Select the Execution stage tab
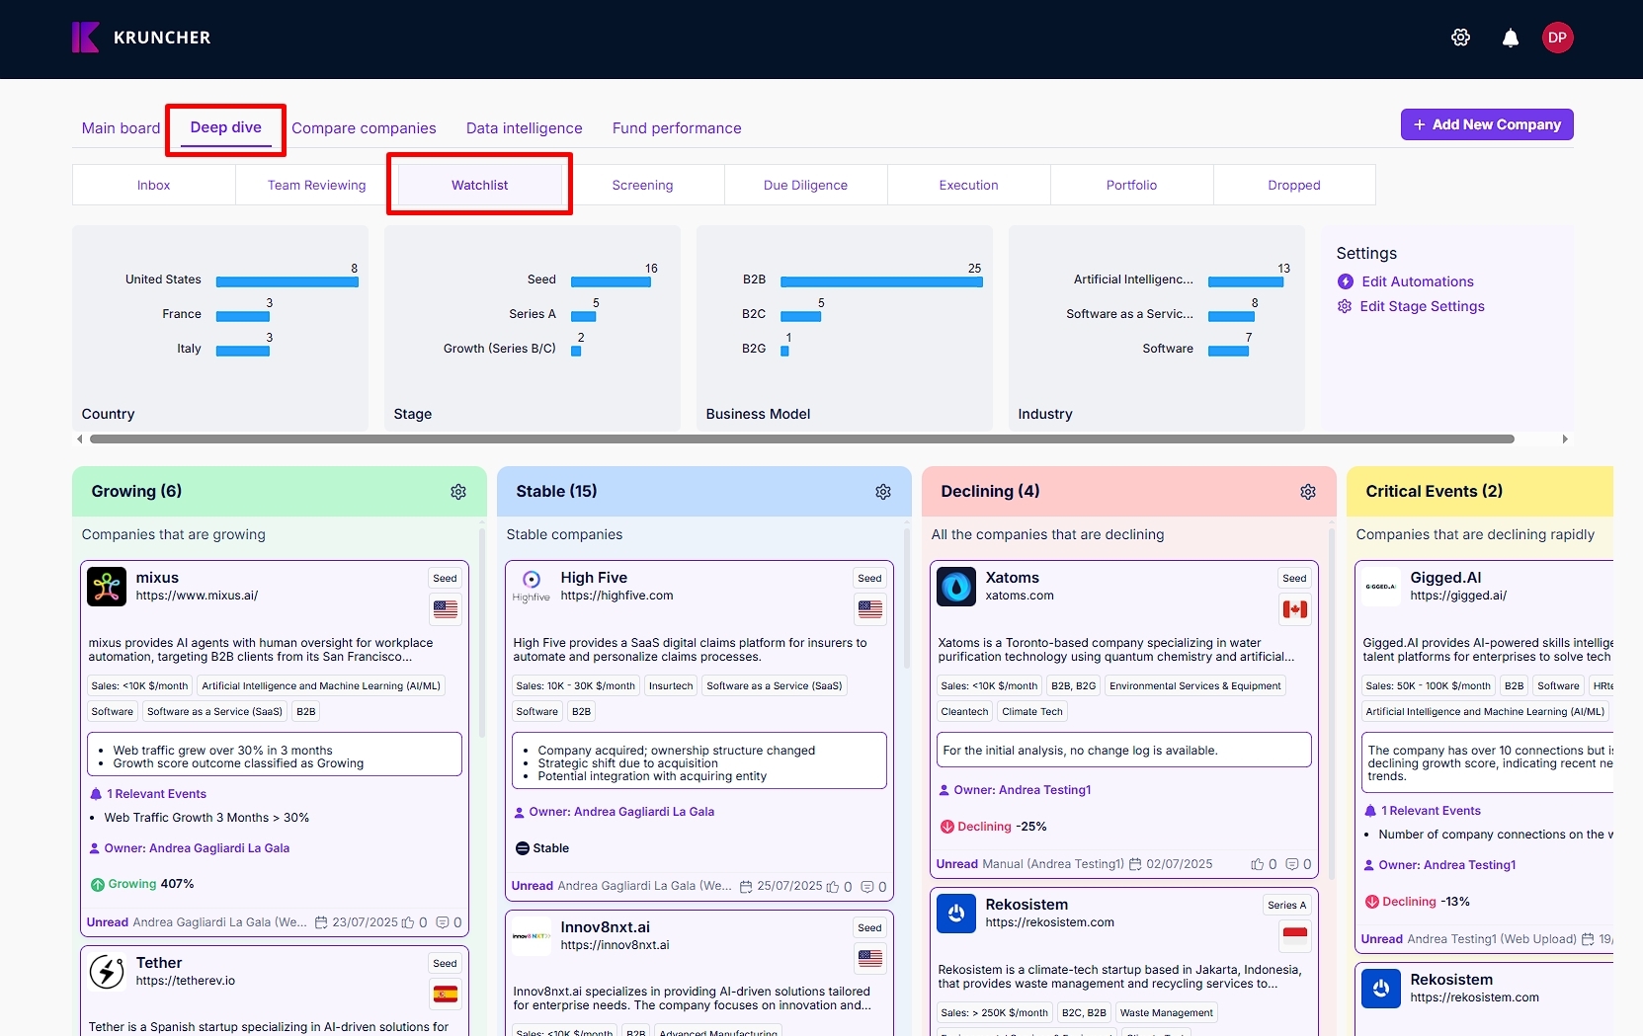The image size is (1643, 1036). click(x=969, y=185)
